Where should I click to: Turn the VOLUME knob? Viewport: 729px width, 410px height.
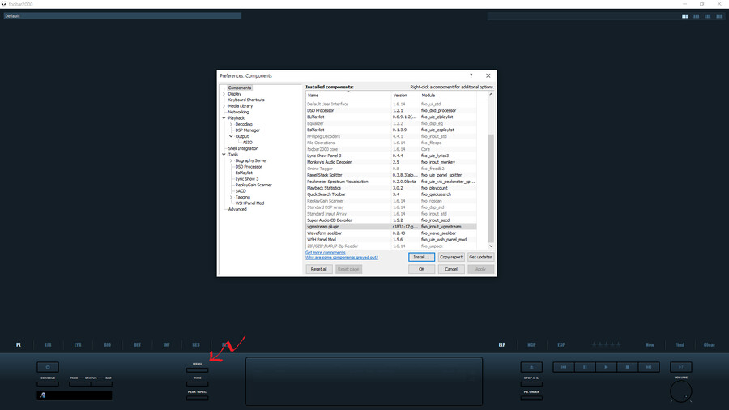(x=681, y=391)
